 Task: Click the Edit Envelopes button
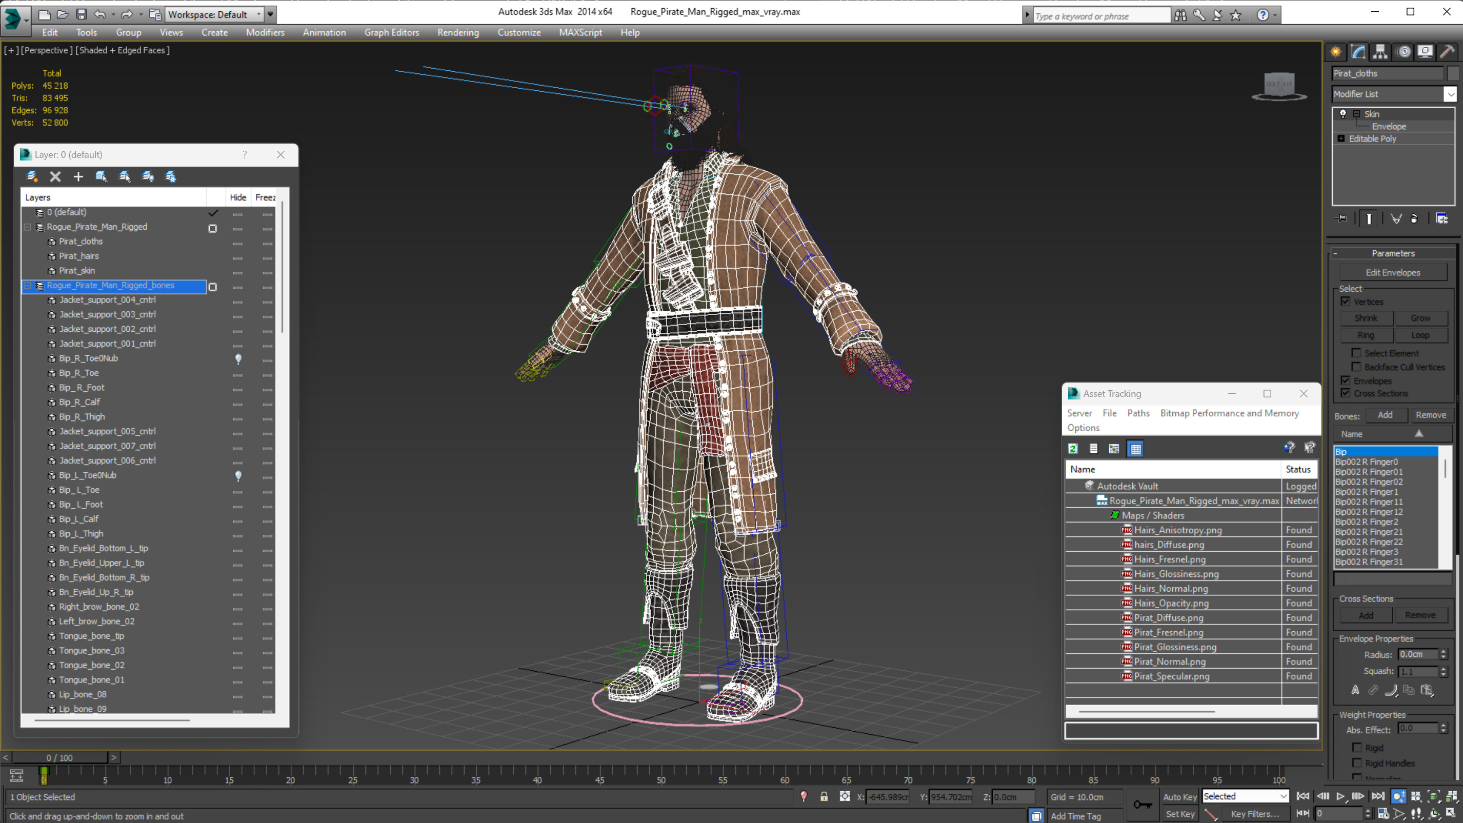point(1393,273)
